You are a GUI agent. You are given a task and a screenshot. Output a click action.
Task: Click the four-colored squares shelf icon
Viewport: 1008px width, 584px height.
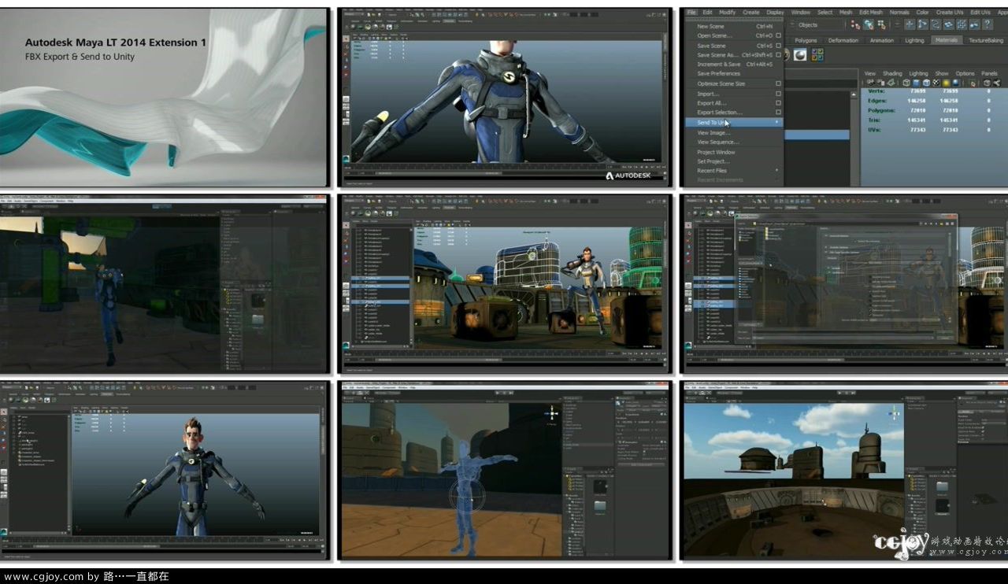tap(817, 54)
